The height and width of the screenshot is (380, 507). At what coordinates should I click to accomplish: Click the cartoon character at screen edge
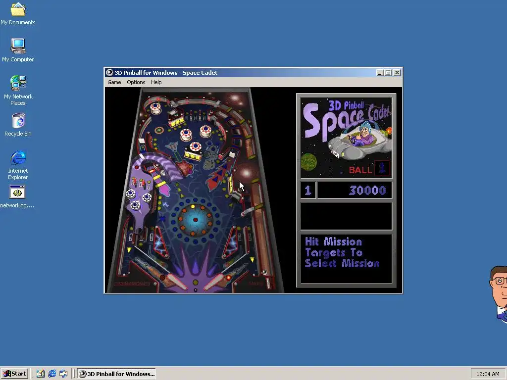[x=498, y=294]
